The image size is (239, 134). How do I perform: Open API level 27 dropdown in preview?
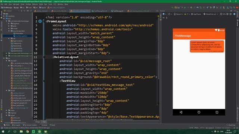click(187, 14)
